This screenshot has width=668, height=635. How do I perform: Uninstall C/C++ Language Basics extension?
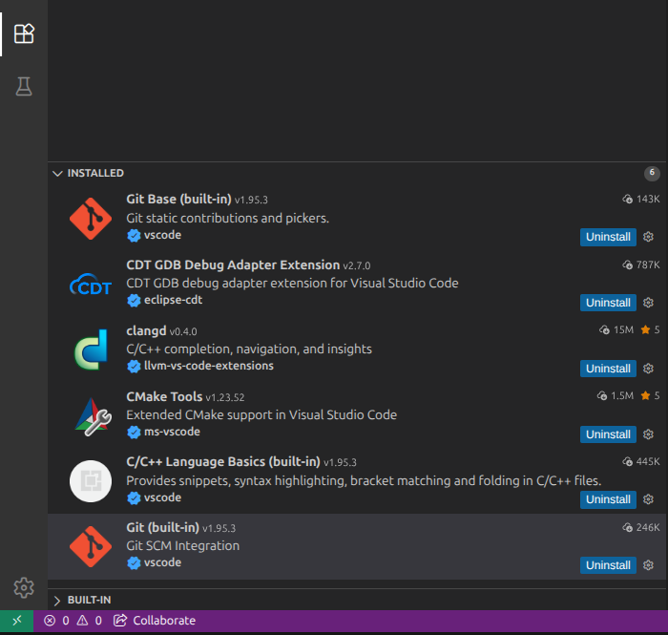coord(608,499)
